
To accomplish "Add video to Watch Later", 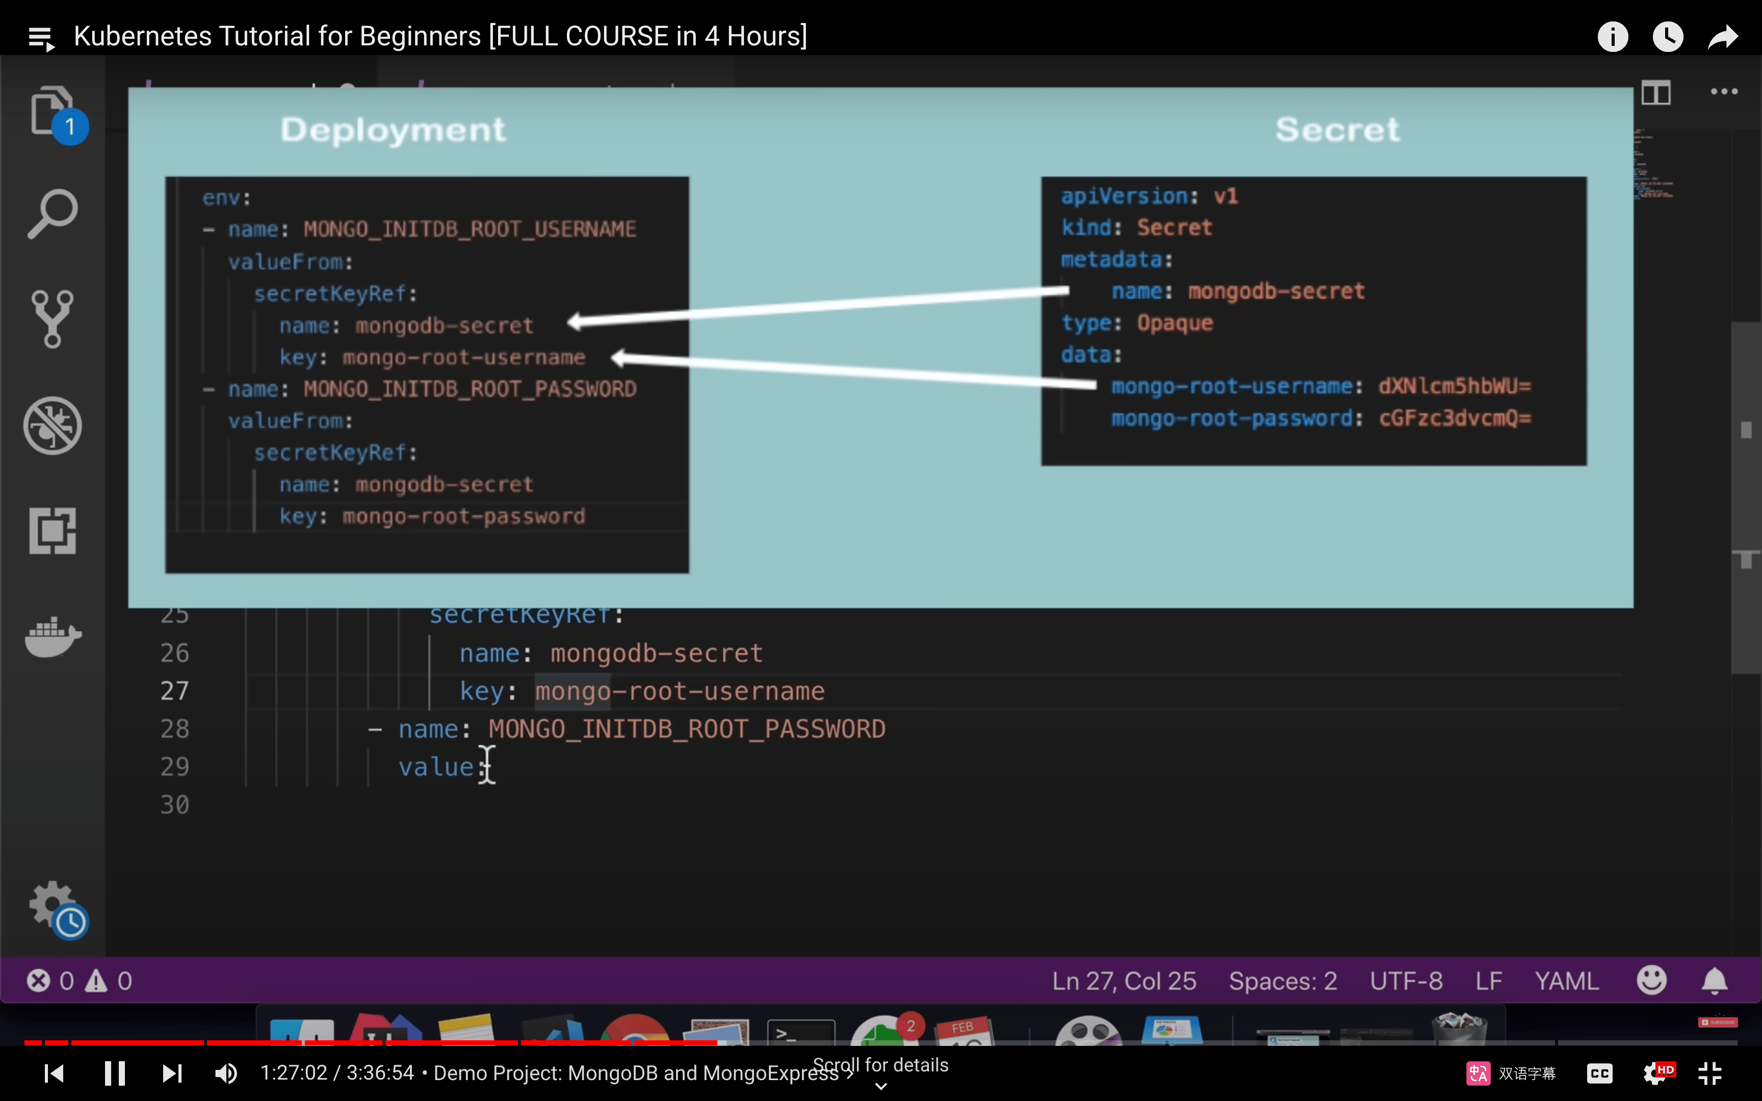I will 1667,36.
